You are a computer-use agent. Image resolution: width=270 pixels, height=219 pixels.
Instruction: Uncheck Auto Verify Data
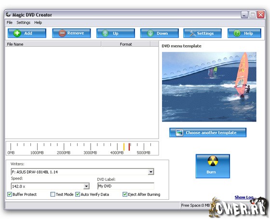pyautogui.click(x=78, y=194)
